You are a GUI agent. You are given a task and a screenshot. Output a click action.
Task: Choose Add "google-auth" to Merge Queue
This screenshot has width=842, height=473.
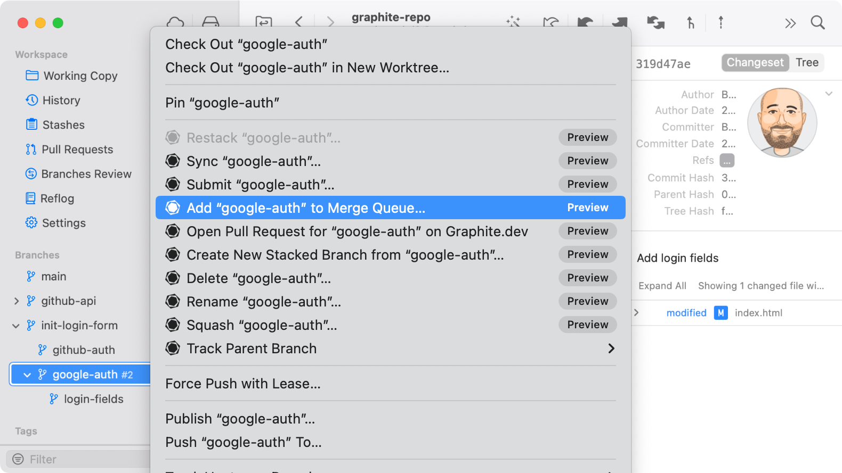pyautogui.click(x=305, y=208)
